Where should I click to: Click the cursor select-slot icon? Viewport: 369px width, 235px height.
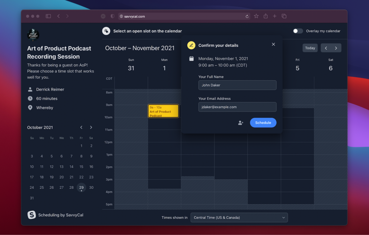(106, 31)
